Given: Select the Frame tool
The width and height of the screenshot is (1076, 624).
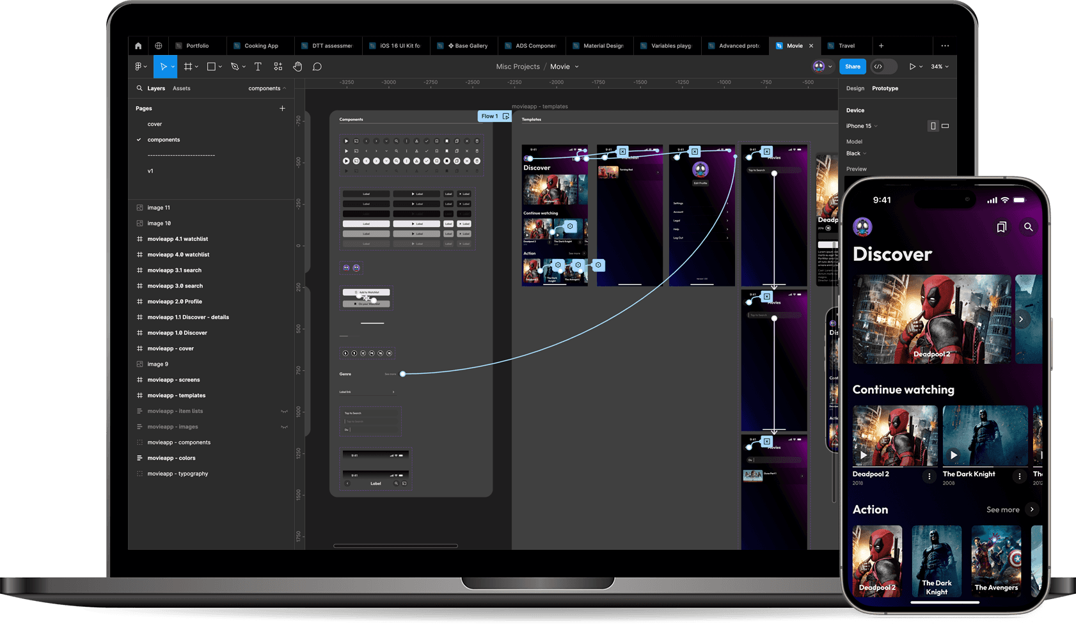Looking at the screenshot, I should coord(187,66).
